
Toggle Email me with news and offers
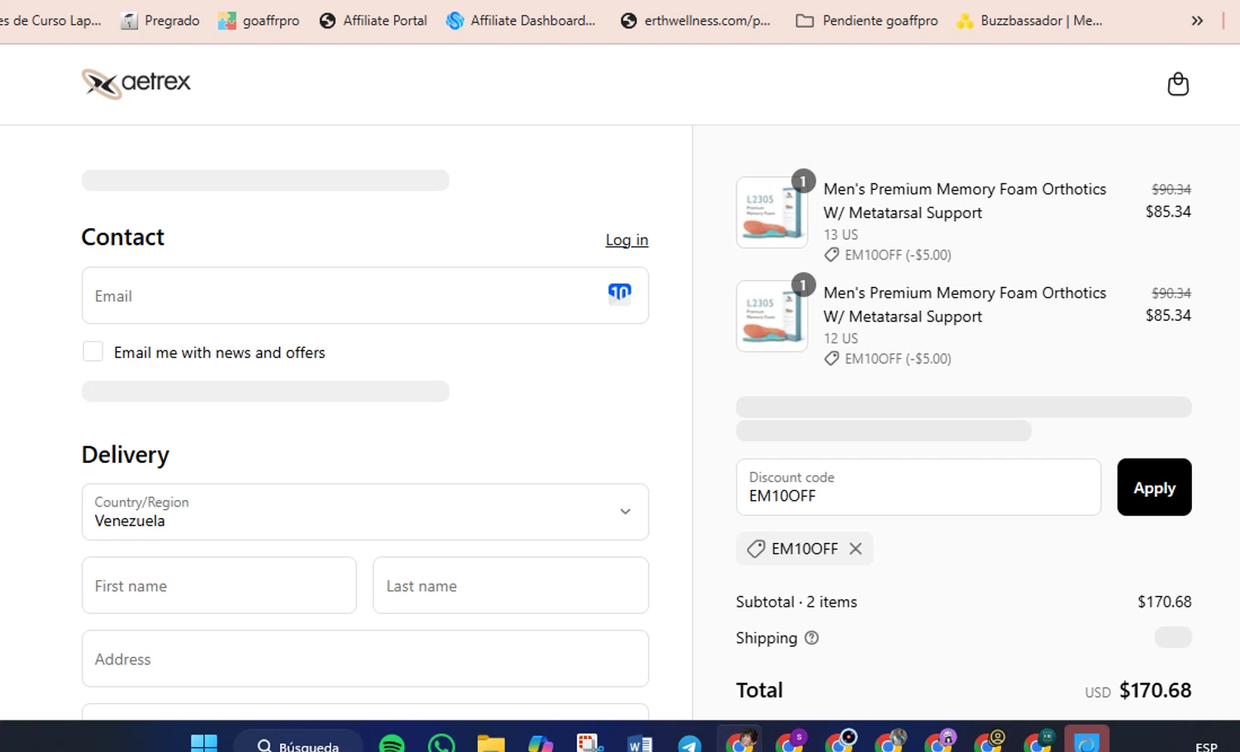click(93, 351)
